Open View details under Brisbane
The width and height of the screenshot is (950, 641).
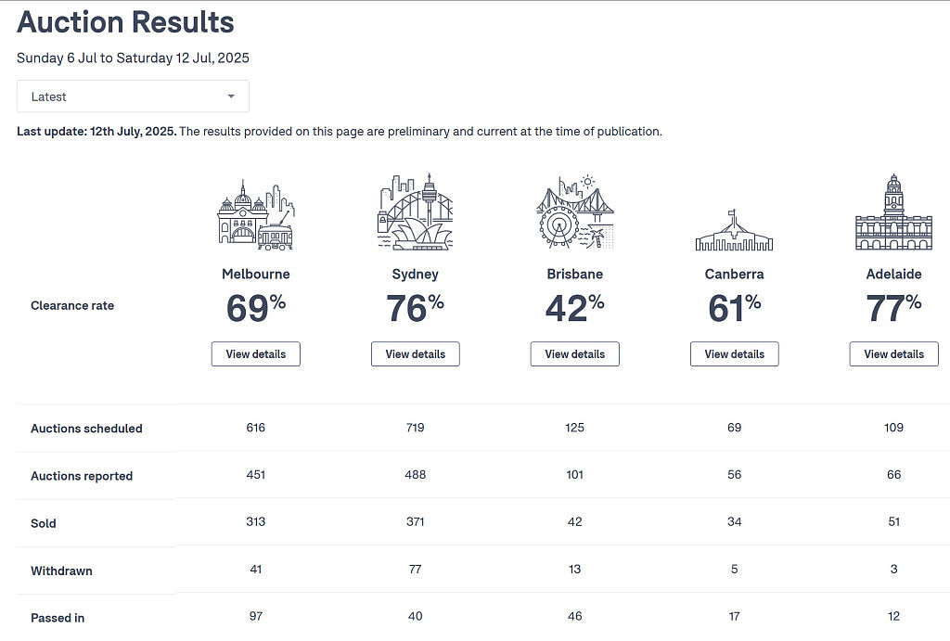tap(575, 353)
